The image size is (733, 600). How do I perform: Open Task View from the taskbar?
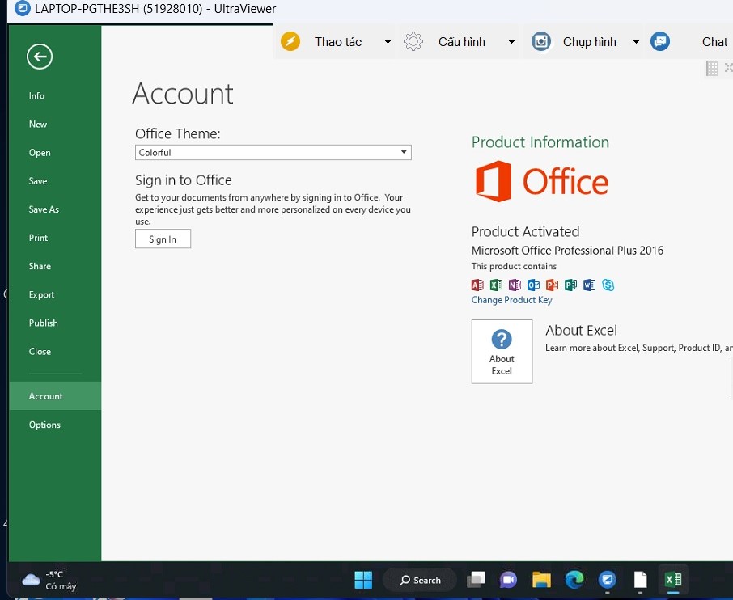coord(476,580)
